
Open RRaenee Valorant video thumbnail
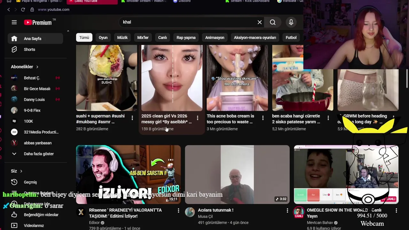(x=128, y=174)
